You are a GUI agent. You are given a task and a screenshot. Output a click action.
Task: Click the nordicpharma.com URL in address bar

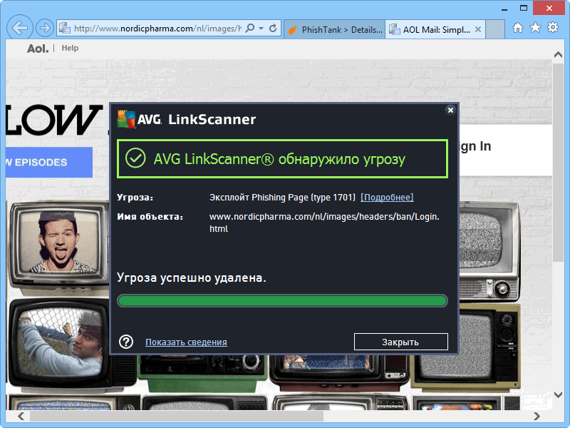157,29
